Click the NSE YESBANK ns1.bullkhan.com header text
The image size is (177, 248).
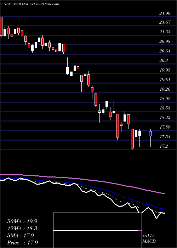31,4
